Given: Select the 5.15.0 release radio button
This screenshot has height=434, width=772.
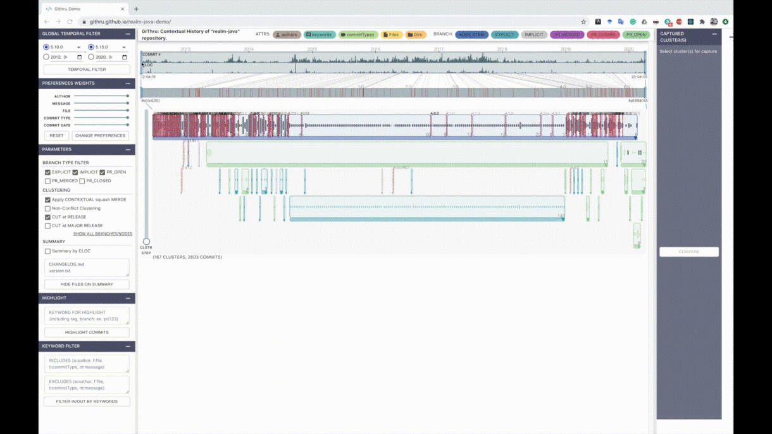Looking at the screenshot, I should 91,47.
